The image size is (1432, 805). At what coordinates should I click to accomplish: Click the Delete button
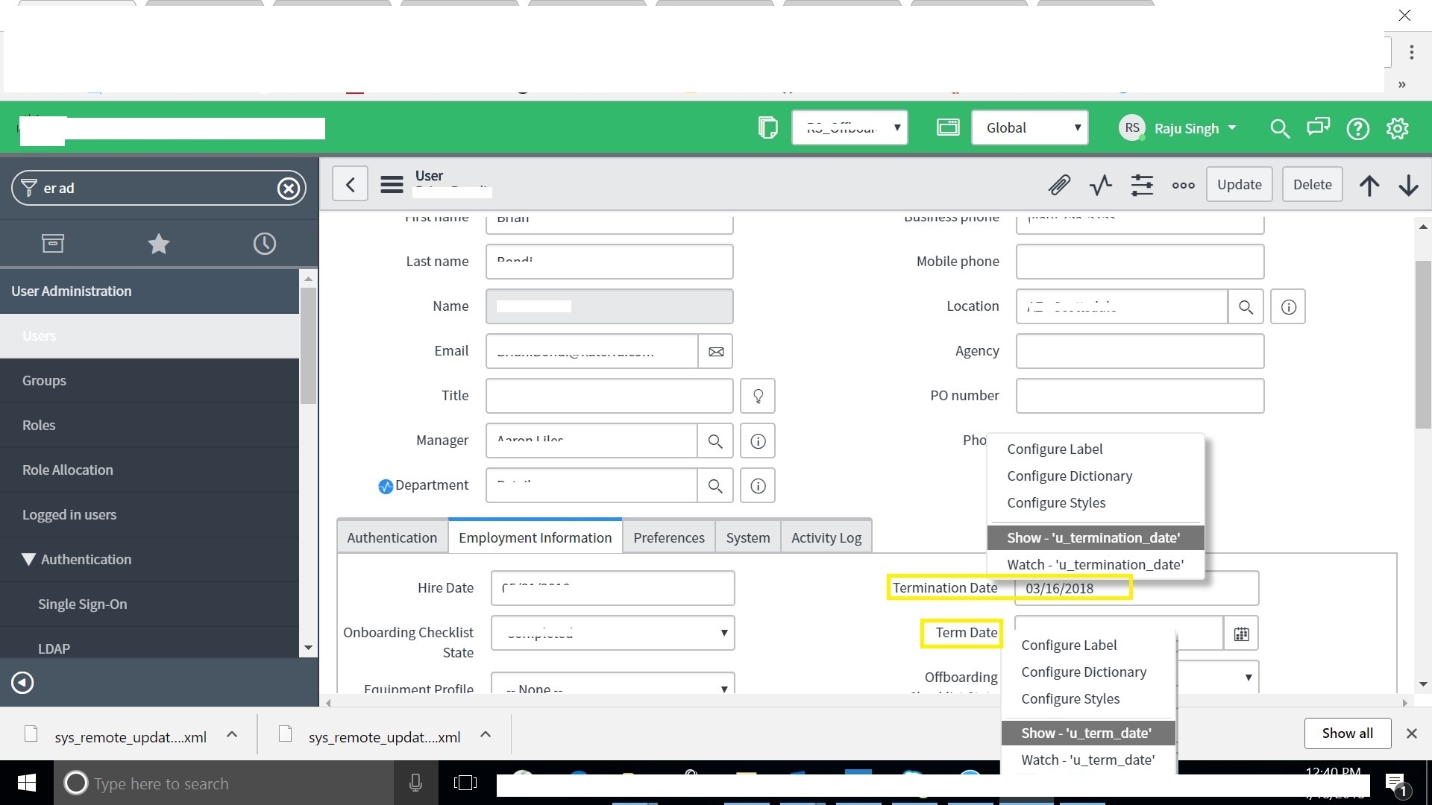click(x=1312, y=185)
